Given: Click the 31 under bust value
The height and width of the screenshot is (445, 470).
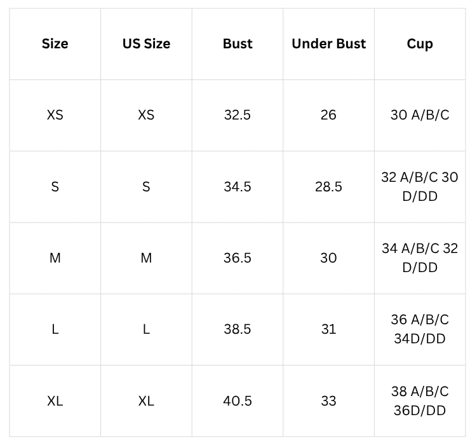Looking at the screenshot, I should (328, 329).
